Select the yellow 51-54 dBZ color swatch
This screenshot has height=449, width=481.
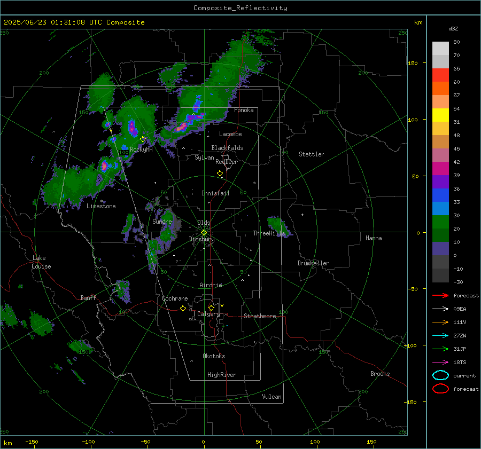tap(440, 115)
